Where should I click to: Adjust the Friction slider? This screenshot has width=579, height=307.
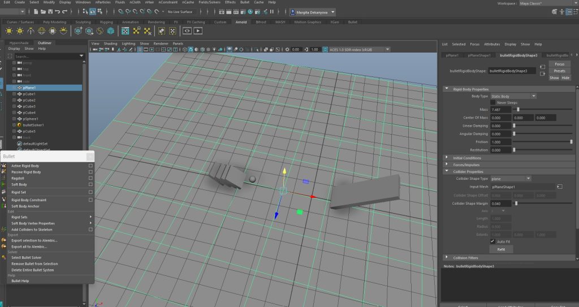click(x=571, y=142)
